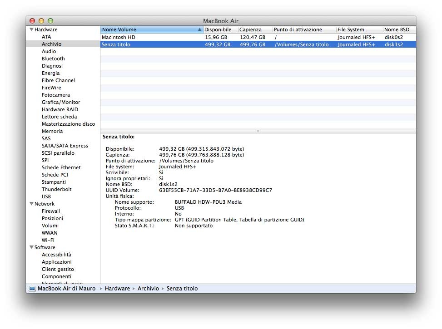Open Grafica/Monitor hardware entry
Viewport: 442px width, 329px height.
click(60, 102)
